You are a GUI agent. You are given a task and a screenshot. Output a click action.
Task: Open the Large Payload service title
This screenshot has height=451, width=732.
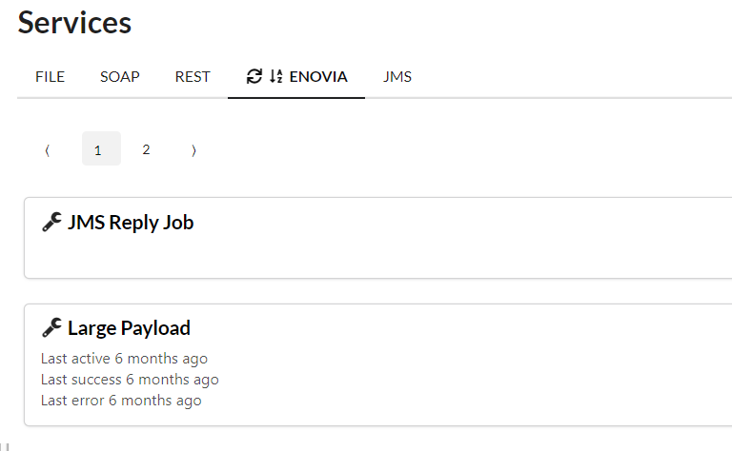129,328
